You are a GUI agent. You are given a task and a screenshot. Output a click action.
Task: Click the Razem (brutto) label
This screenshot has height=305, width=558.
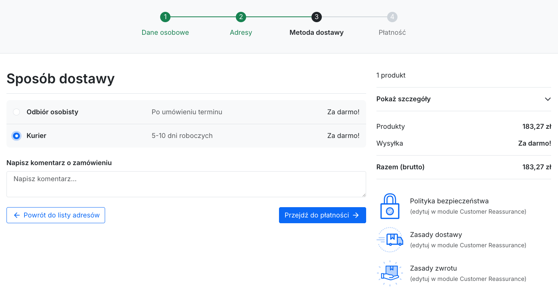click(x=401, y=167)
